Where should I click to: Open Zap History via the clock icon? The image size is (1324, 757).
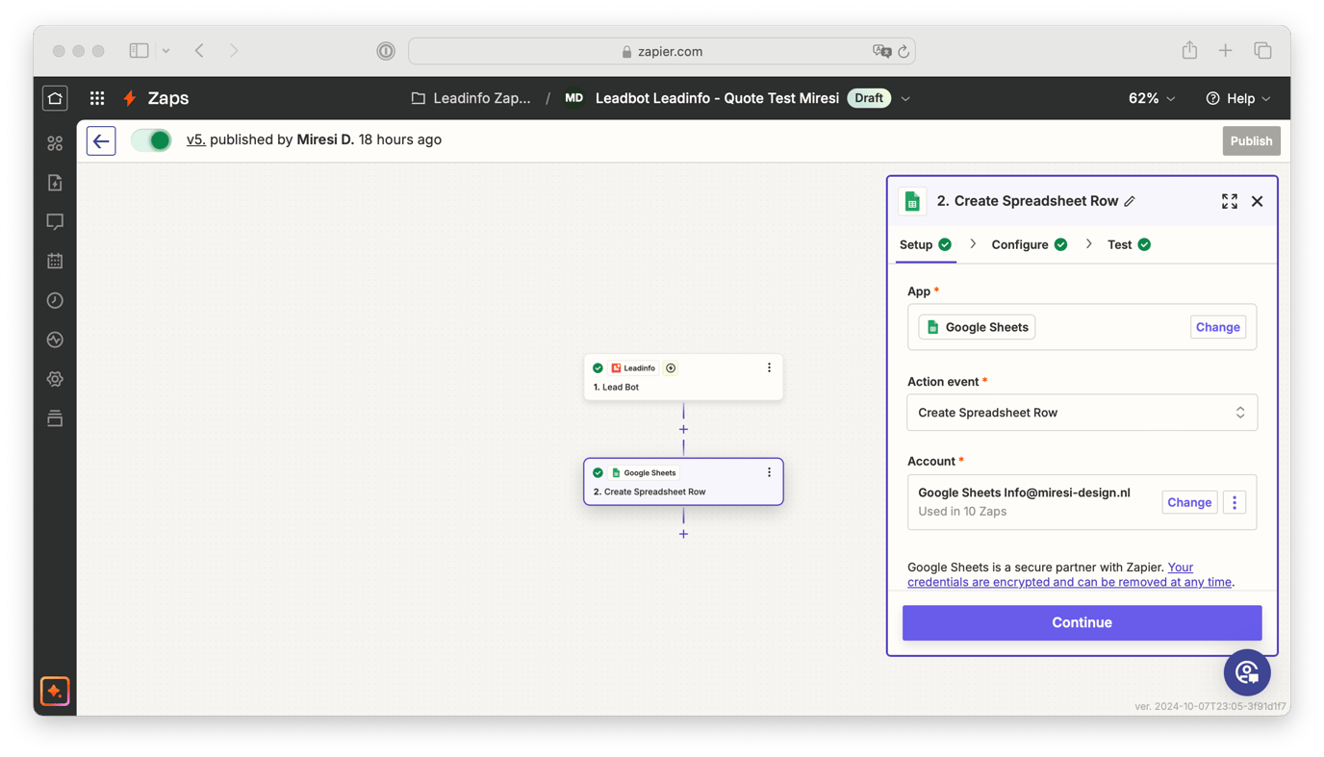tap(55, 299)
